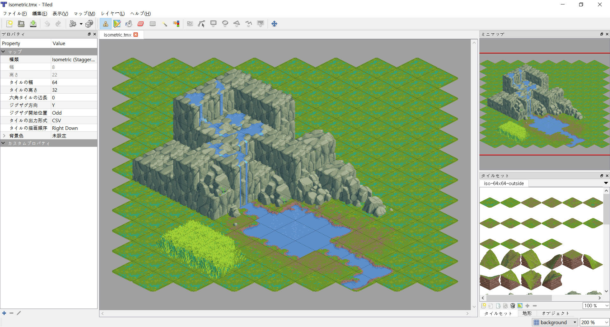Open tileset properties wrench icon
The height and width of the screenshot is (327, 610).
[505, 306]
